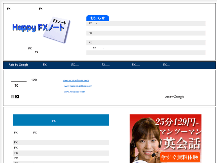This screenshot has height=163, width=217.
Task: Follow the www.kabunogakkou.com link
Action: [78, 86]
